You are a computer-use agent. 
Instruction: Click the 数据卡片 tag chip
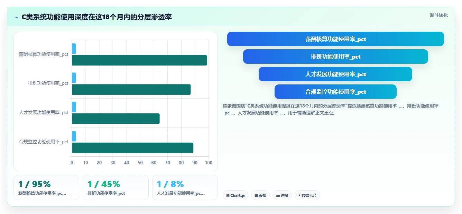click(x=307, y=195)
